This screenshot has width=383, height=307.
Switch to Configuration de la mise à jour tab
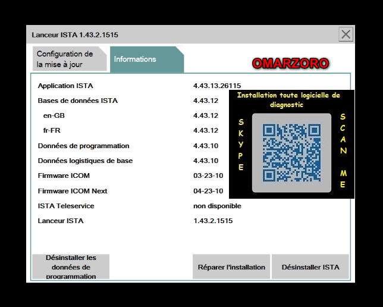coord(70,59)
